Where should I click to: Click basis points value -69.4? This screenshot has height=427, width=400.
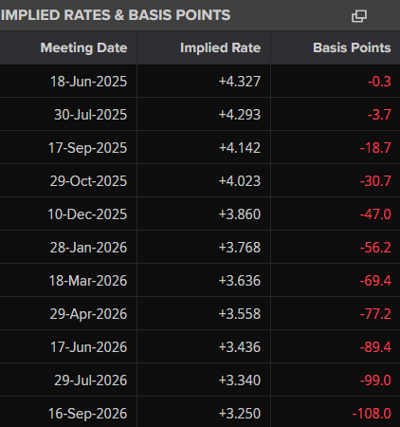[x=375, y=281]
